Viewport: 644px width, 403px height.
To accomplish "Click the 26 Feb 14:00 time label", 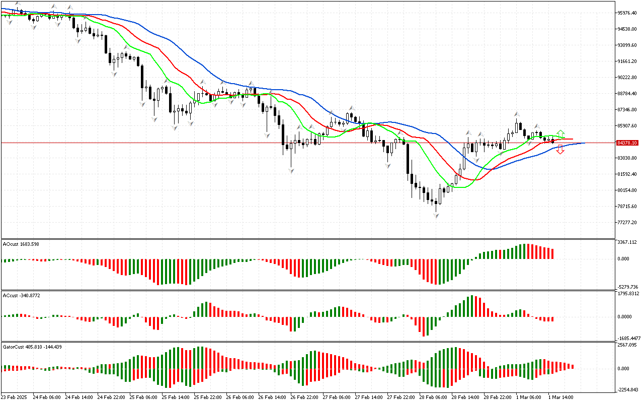I will point(272,397).
